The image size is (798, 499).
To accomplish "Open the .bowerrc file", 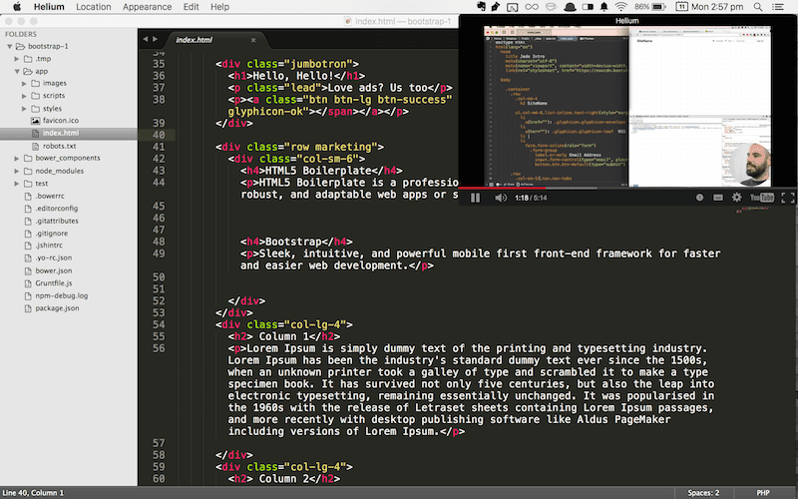I will click(x=50, y=196).
